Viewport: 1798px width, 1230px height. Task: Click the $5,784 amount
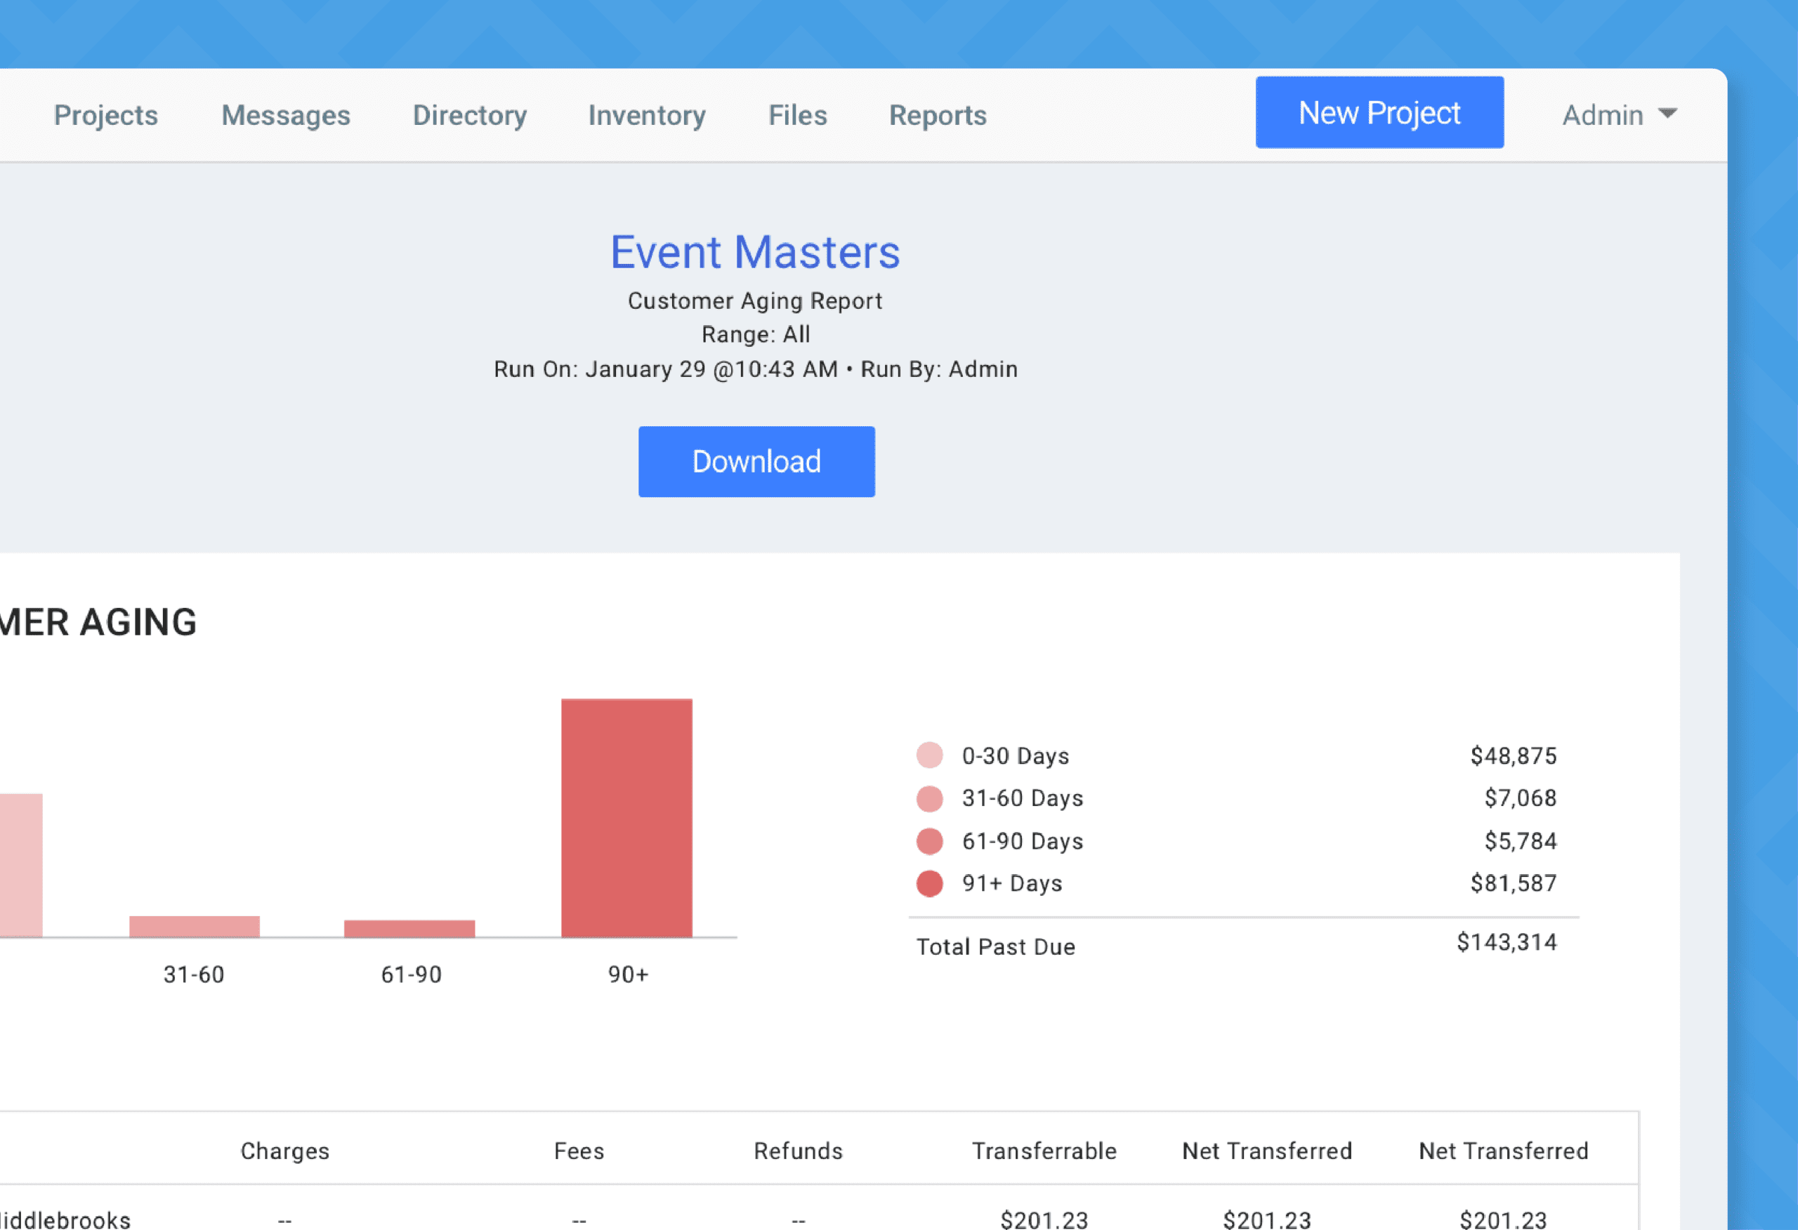click(x=1521, y=841)
